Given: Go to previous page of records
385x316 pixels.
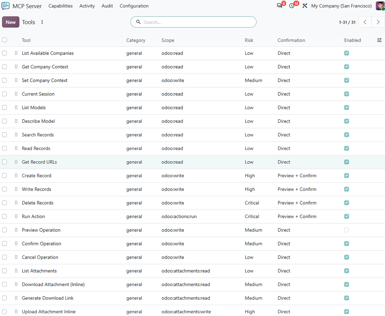Looking at the screenshot, I should pyautogui.click(x=365, y=22).
